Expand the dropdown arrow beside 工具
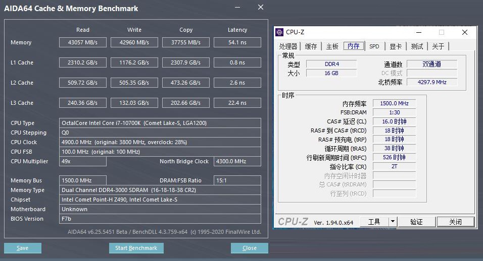Image resolution: width=483 pixels, height=261 pixels. pyautogui.click(x=392, y=222)
